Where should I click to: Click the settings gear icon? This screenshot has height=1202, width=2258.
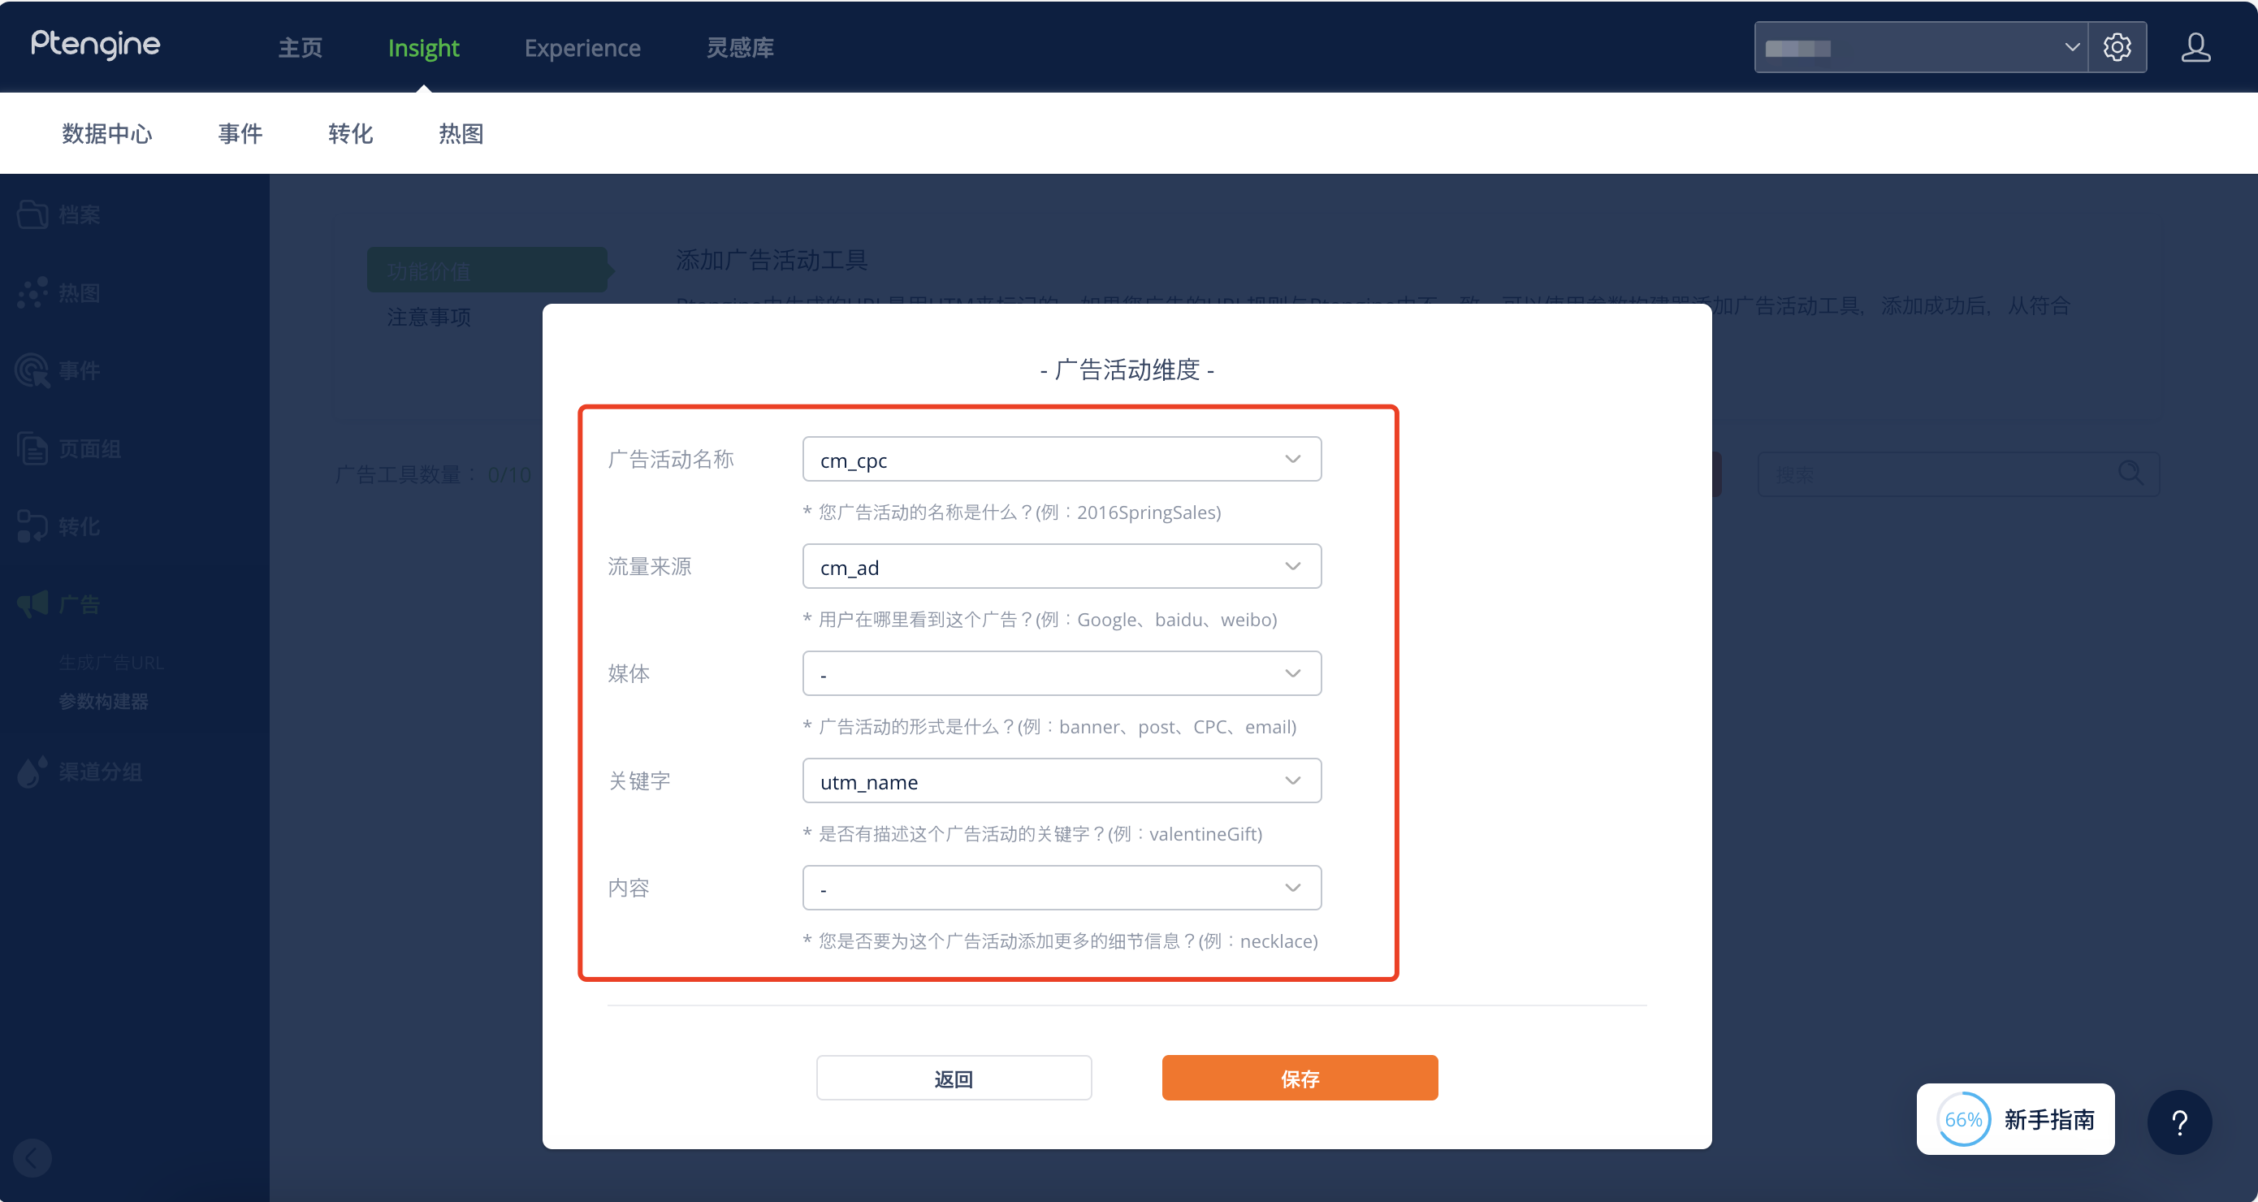point(2116,47)
